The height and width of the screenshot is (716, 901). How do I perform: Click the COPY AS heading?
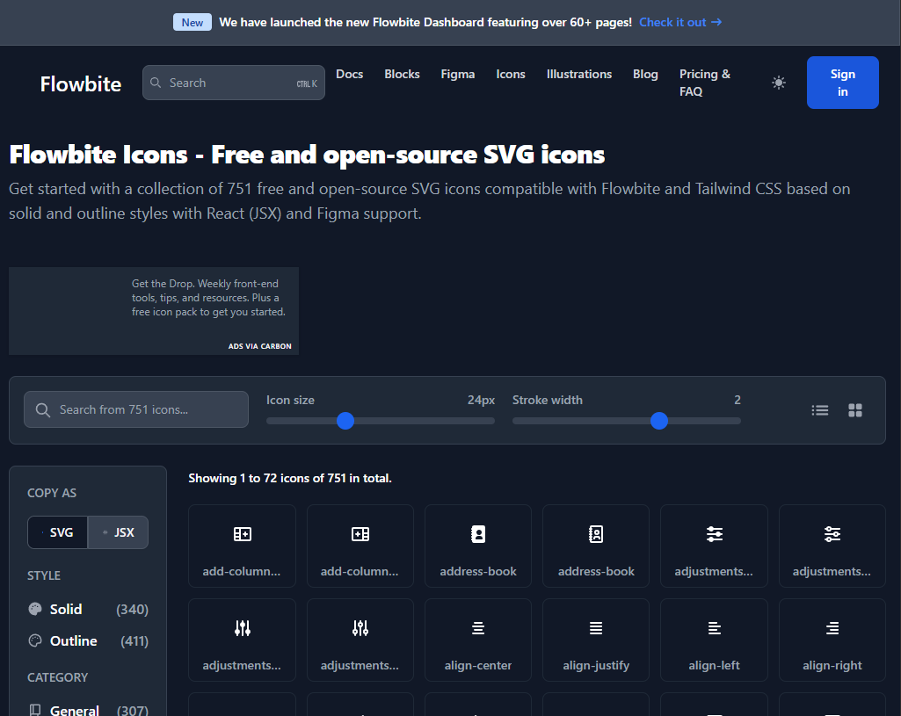click(x=52, y=493)
